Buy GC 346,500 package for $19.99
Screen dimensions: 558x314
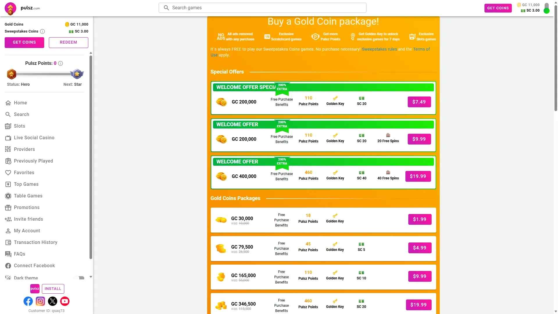tap(419, 305)
